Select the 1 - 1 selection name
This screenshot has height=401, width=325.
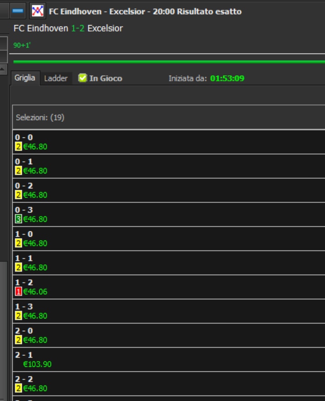coord(24,258)
